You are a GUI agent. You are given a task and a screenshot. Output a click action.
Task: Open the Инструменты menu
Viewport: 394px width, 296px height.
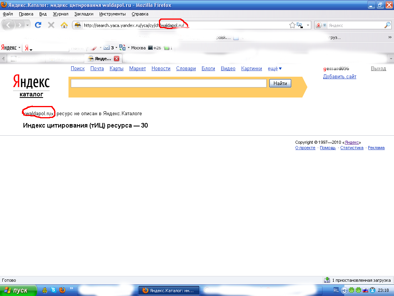point(112,14)
